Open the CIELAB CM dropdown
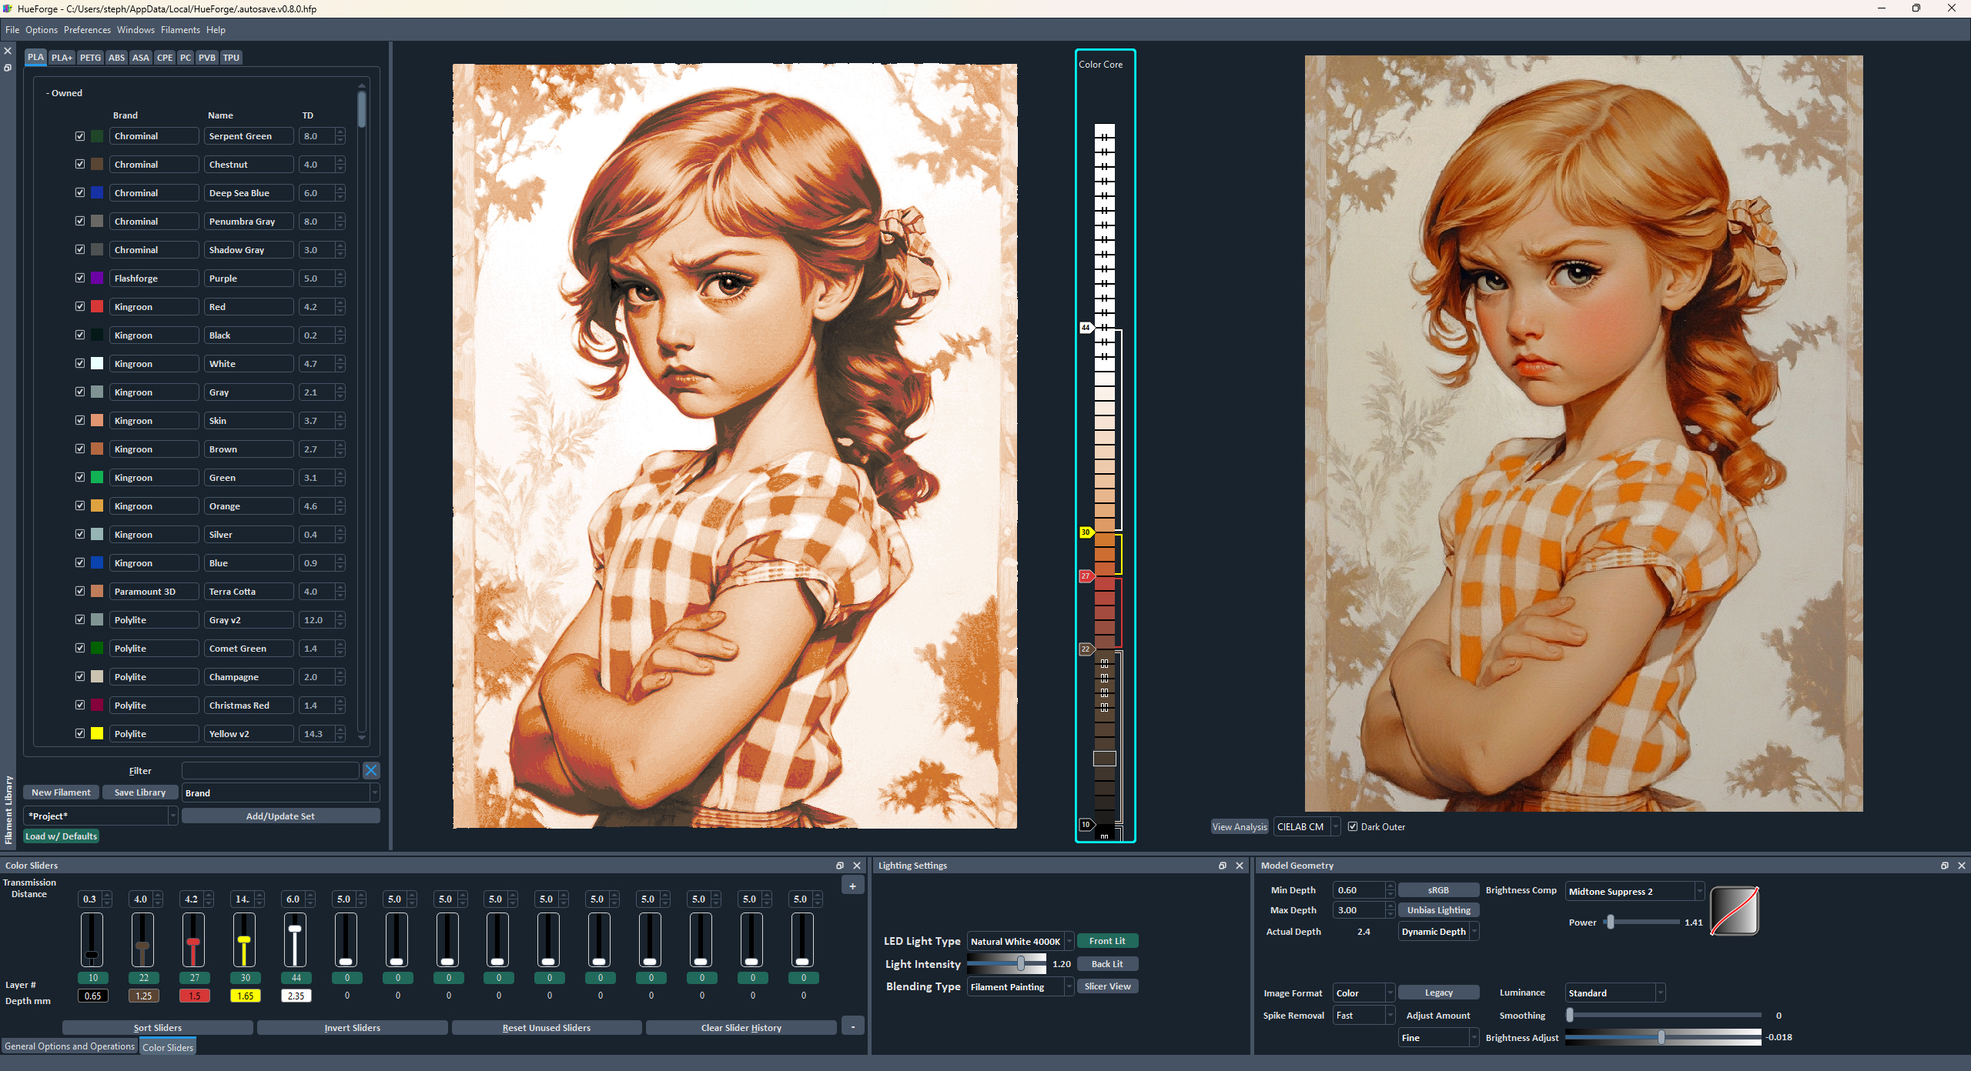Screen dimensions: 1971x1071 [x=1307, y=827]
